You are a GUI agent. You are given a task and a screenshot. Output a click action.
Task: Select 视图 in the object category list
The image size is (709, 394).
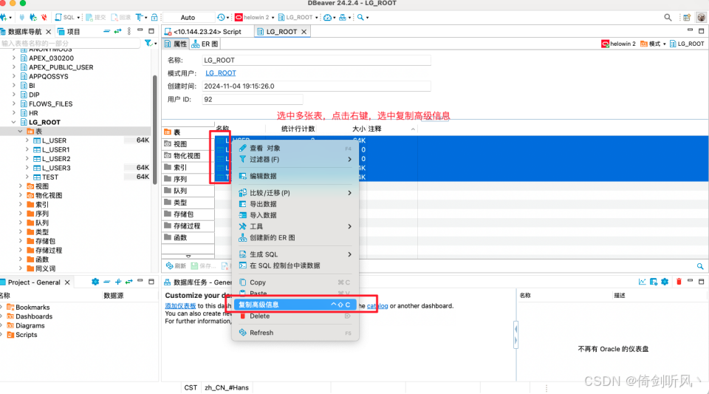pos(188,144)
